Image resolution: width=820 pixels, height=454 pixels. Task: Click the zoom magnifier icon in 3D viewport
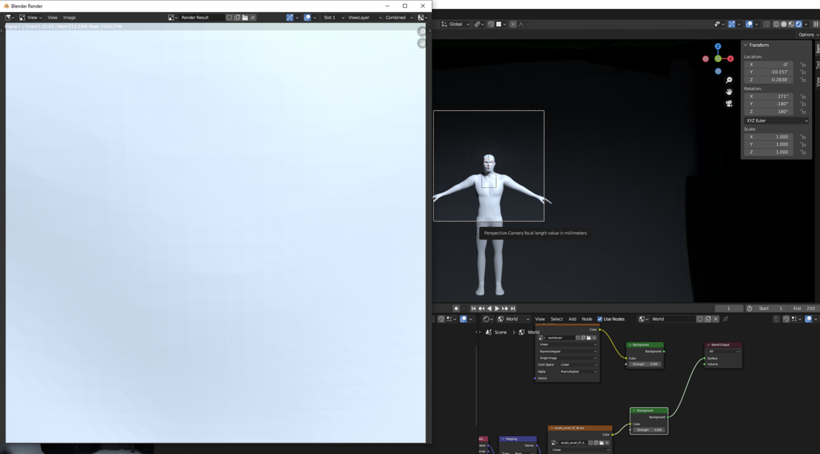(729, 80)
